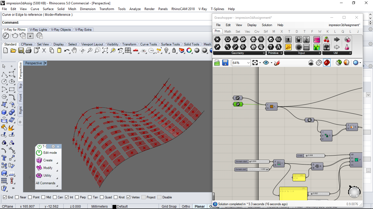Toggle the Int osnap checkbox
Screen dimensions: 373x209
click(67, 197)
